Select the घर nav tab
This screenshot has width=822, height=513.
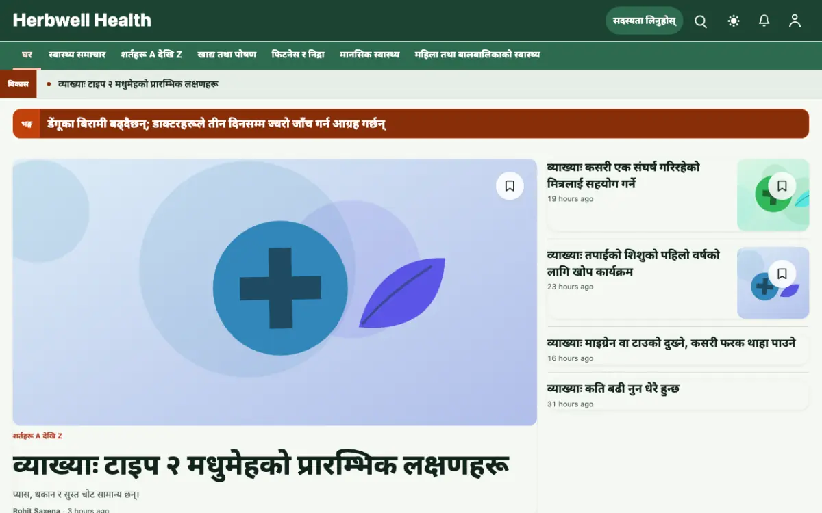27,55
